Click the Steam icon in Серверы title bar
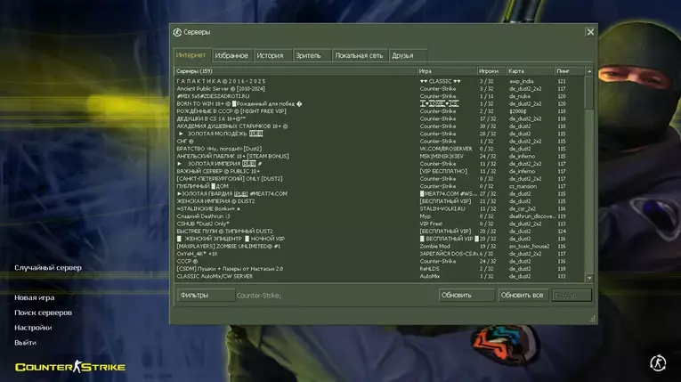 pos(177,32)
